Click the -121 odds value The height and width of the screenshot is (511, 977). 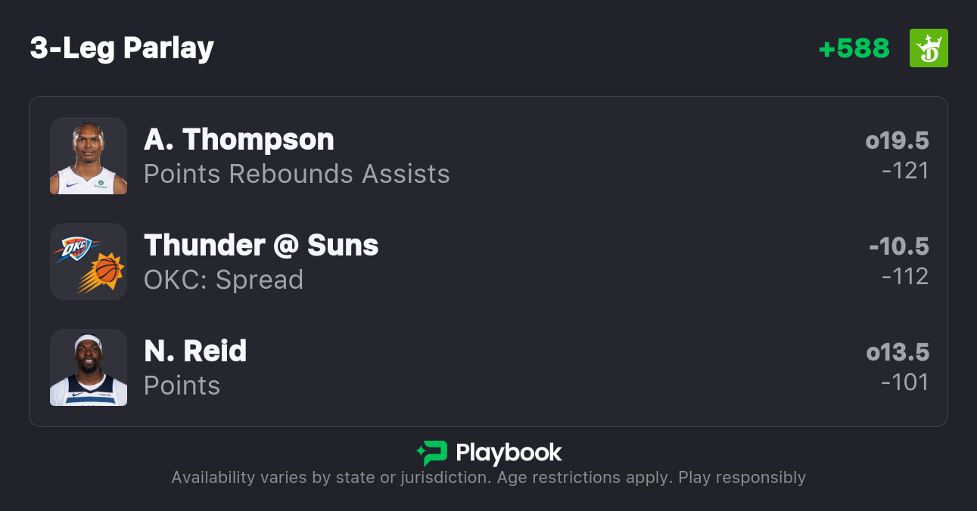click(x=905, y=171)
